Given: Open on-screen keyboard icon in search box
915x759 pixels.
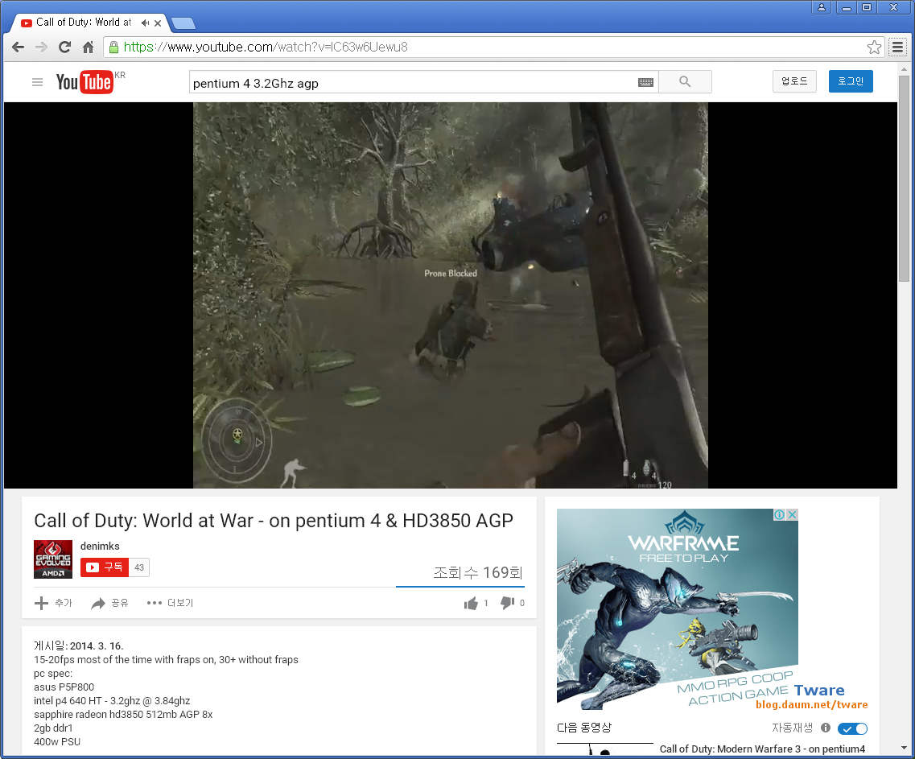Looking at the screenshot, I should pos(645,82).
